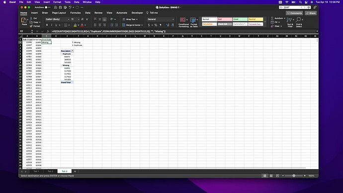
Task: Apply the Bad cell style
Action: (x=225, y=19)
